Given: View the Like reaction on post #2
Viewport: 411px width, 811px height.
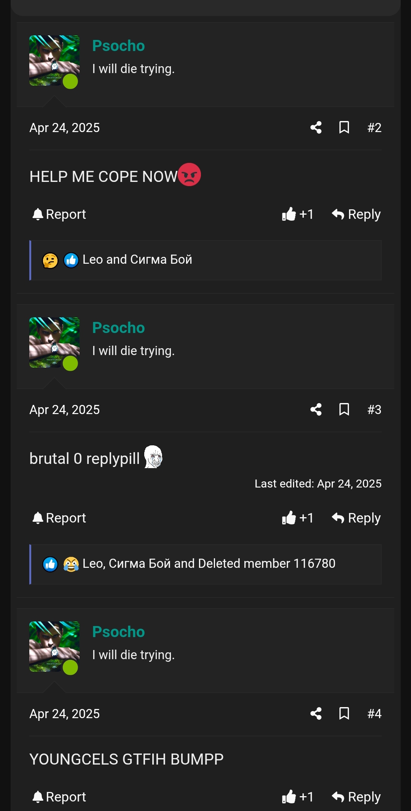Looking at the screenshot, I should pos(71,260).
